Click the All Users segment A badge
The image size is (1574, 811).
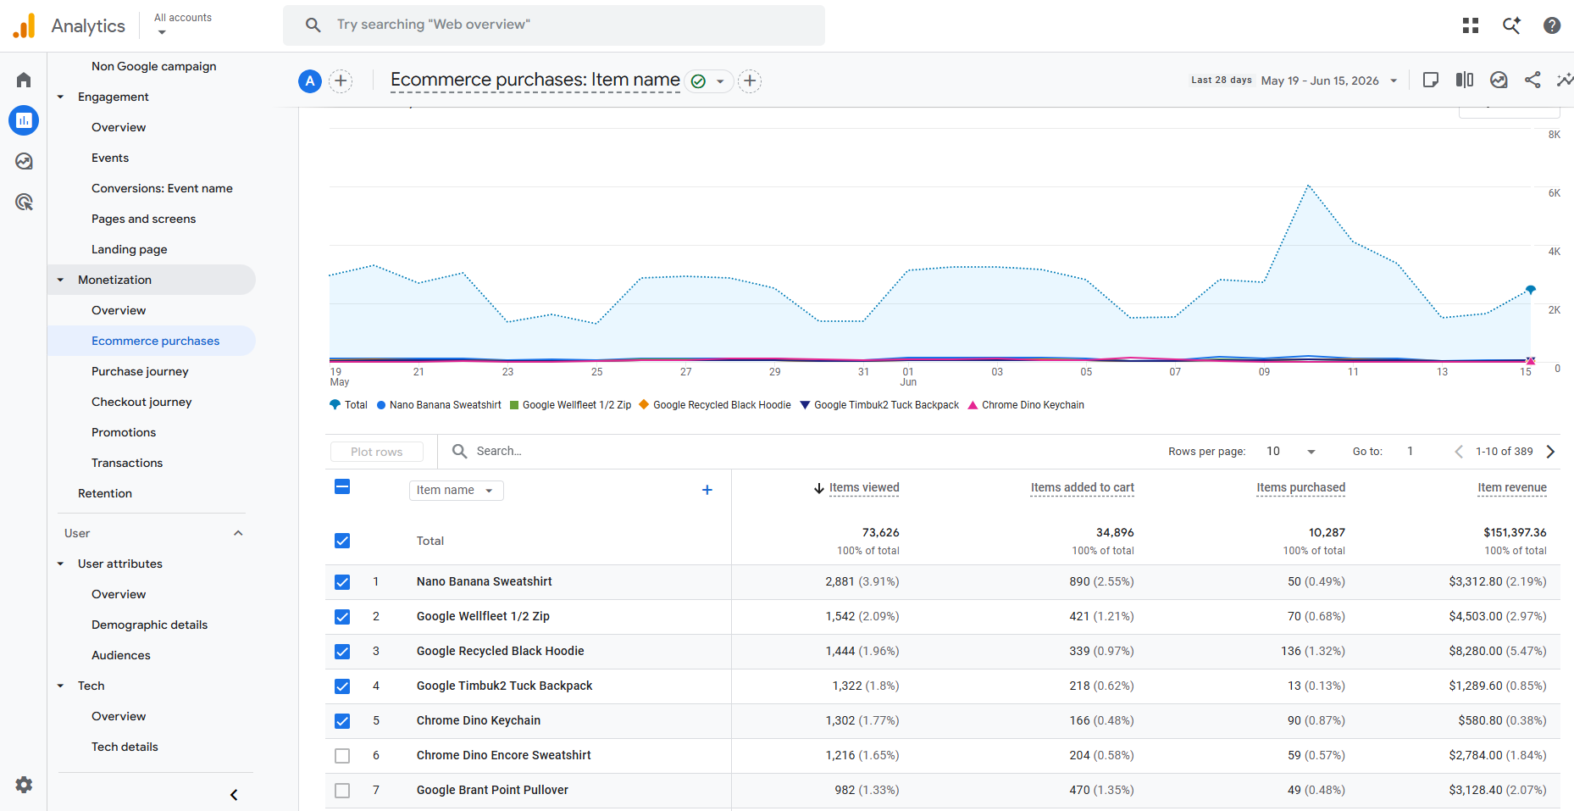point(310,81)
